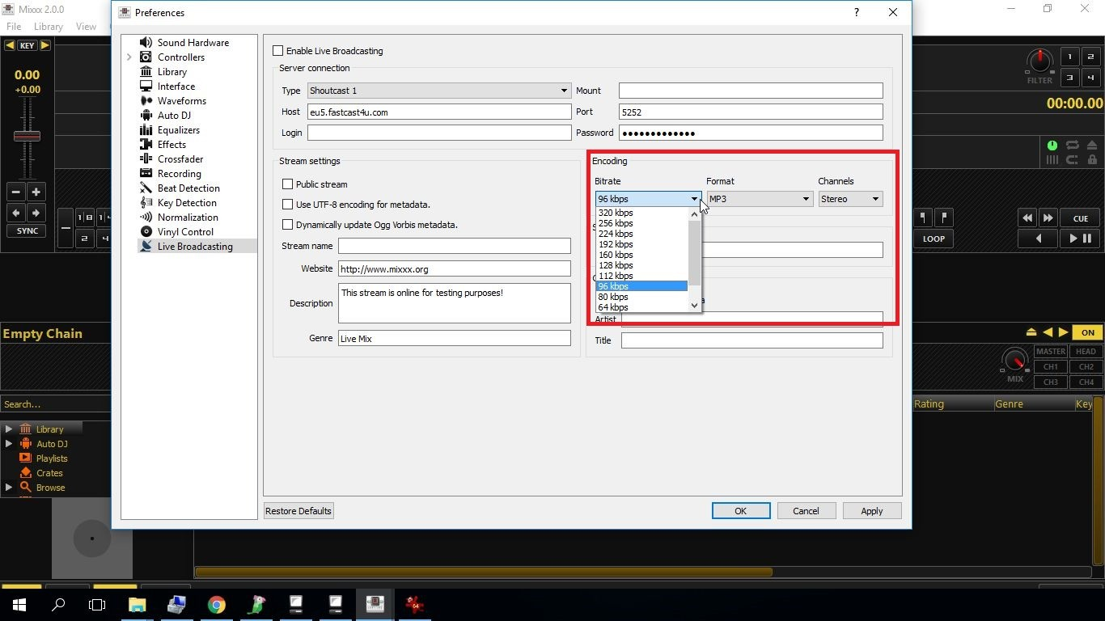Choose 112 kbps bitrate option
The height and width of the screenshot is (621, 1105).
[641, 276]
